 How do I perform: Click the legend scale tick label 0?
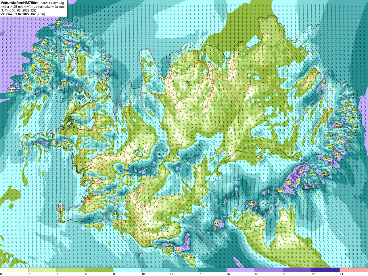pos(1,274)
